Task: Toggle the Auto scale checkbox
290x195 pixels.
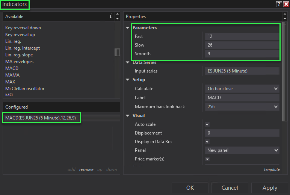Action: coord(207,124)
